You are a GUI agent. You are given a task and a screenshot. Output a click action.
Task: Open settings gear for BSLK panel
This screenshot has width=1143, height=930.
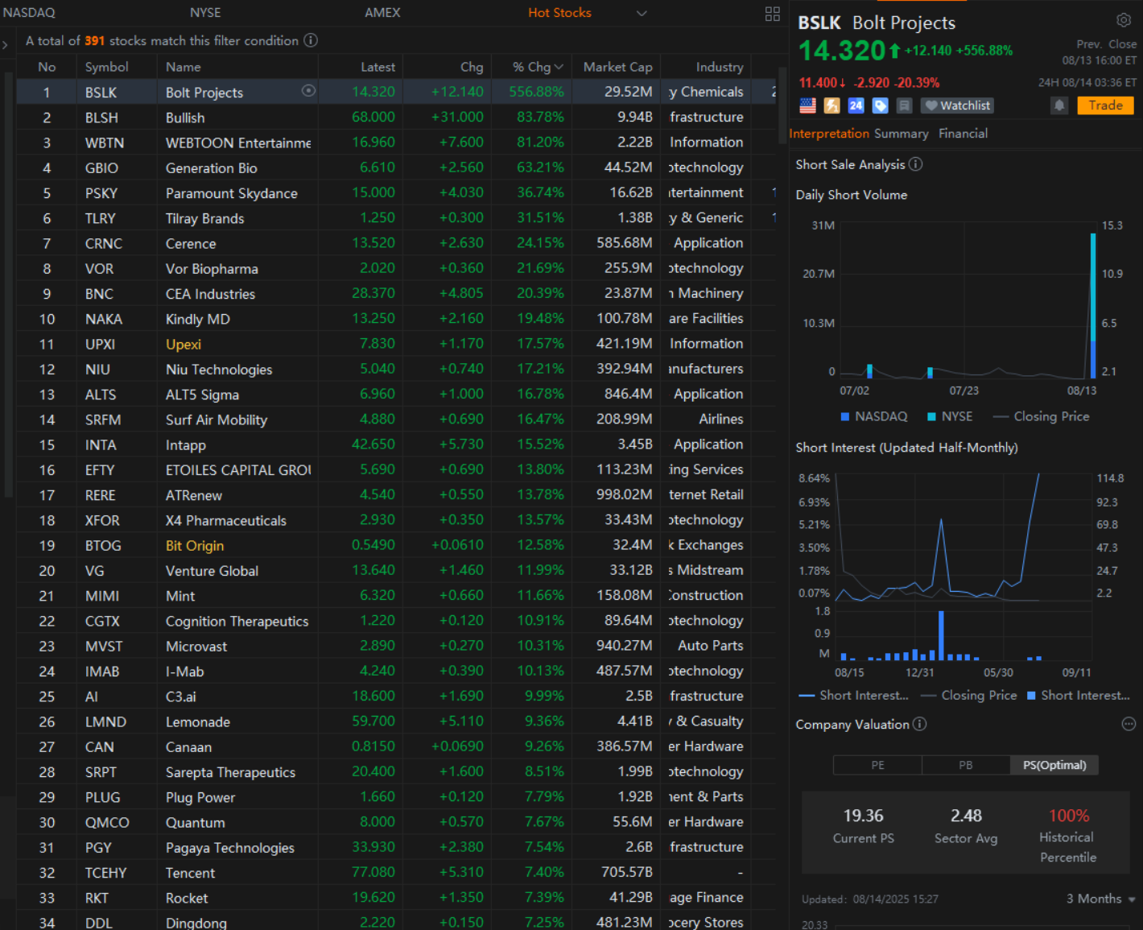point(1123,20)
